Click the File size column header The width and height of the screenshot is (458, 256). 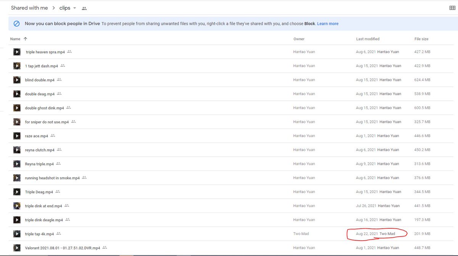421,39
